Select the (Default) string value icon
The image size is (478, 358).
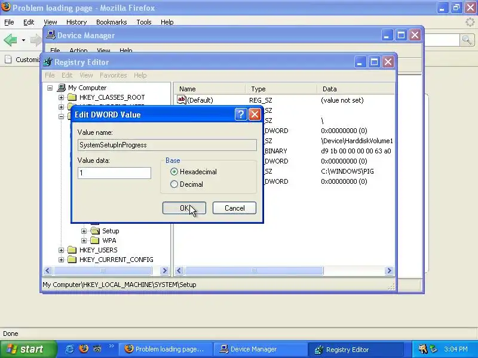tap(182, 100)
